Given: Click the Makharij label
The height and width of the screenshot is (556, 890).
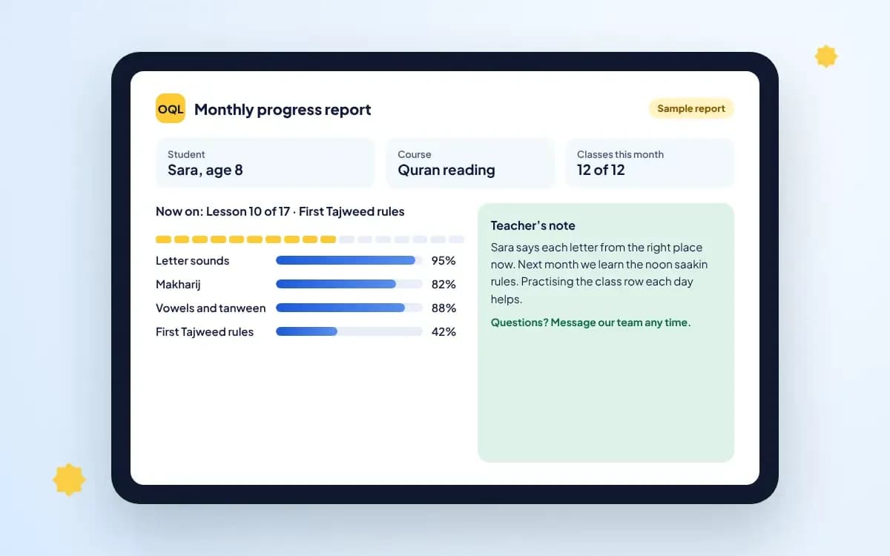Looking at the screenshot, I should coord(178,285).
